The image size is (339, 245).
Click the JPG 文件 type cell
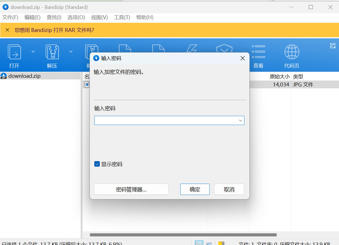point(303,84)
